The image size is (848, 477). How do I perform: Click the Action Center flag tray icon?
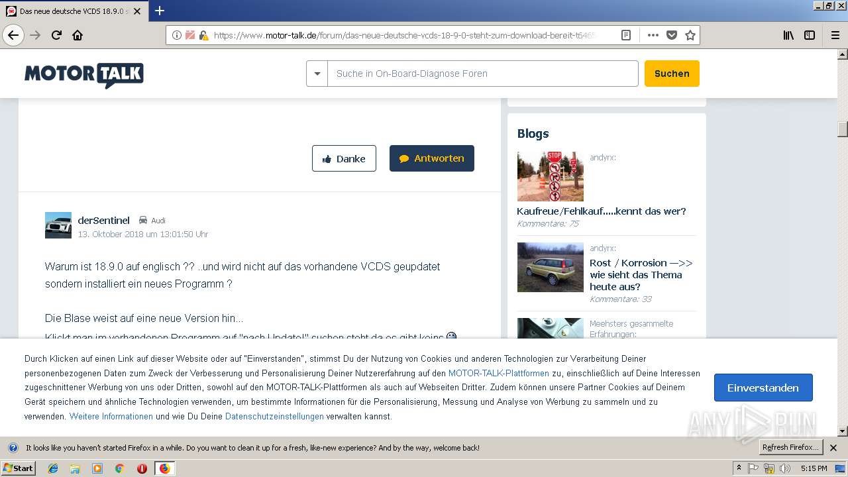pos(753,468)
